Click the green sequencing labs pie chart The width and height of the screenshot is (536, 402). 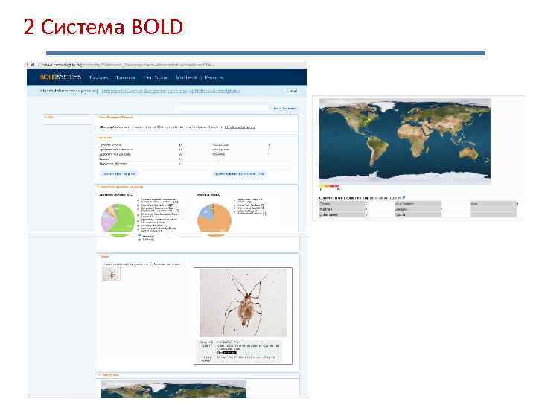pyautogui.click(x=118, y=220)
